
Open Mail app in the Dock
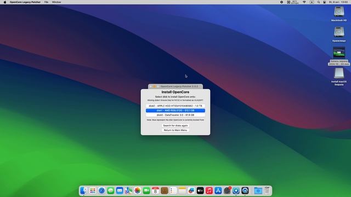(x=120, y=190)
